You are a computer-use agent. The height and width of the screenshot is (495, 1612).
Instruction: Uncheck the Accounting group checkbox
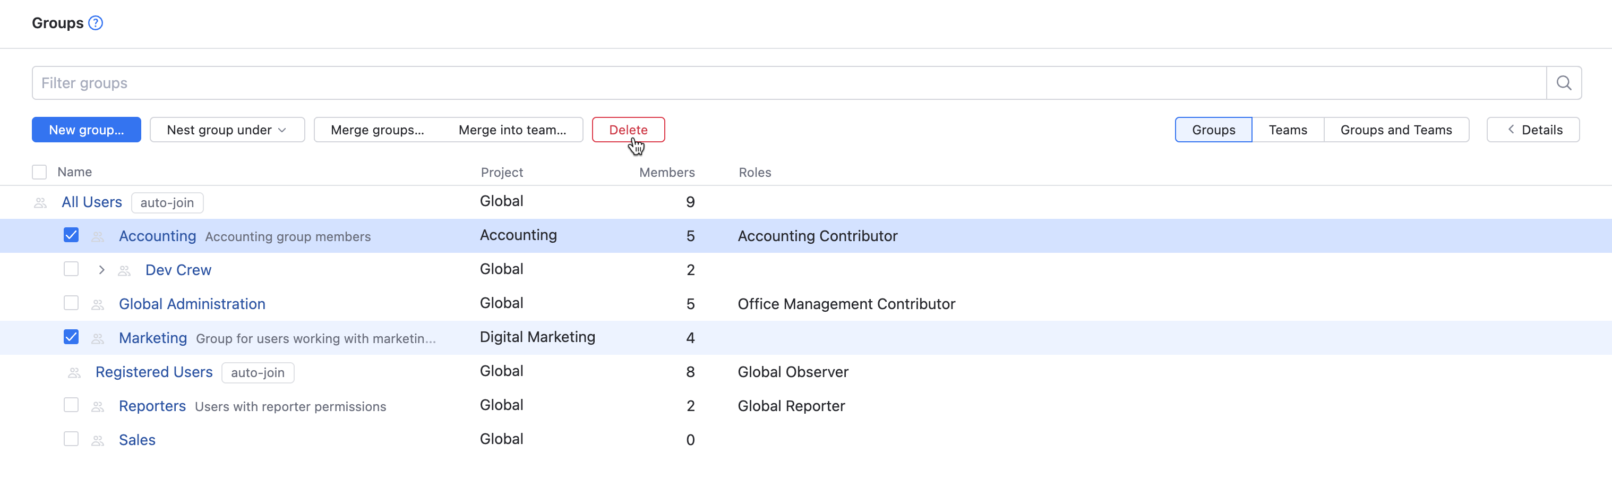(71, 235)
